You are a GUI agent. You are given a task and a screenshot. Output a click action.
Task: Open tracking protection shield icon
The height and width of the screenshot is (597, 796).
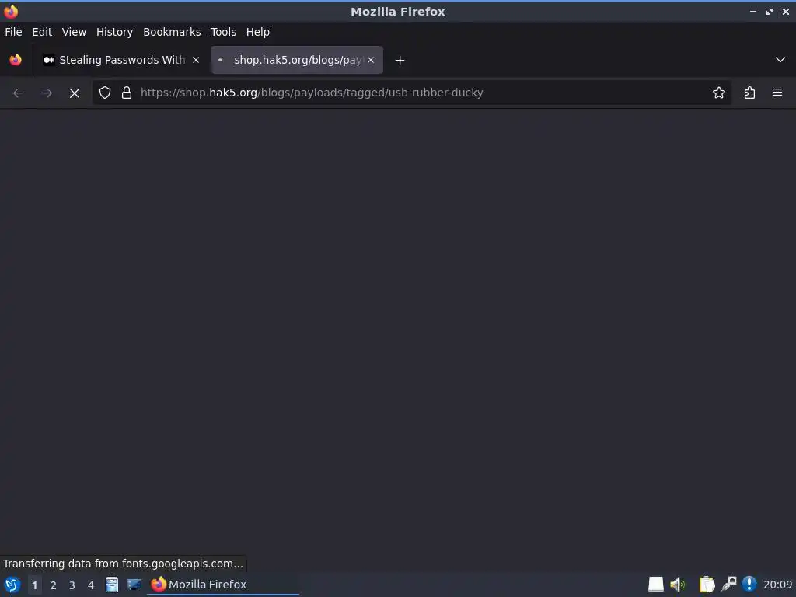tap(105, 93)
